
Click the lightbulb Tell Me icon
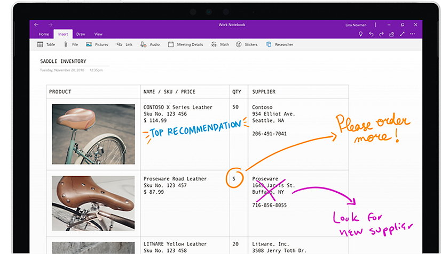[x=361, y=34]
